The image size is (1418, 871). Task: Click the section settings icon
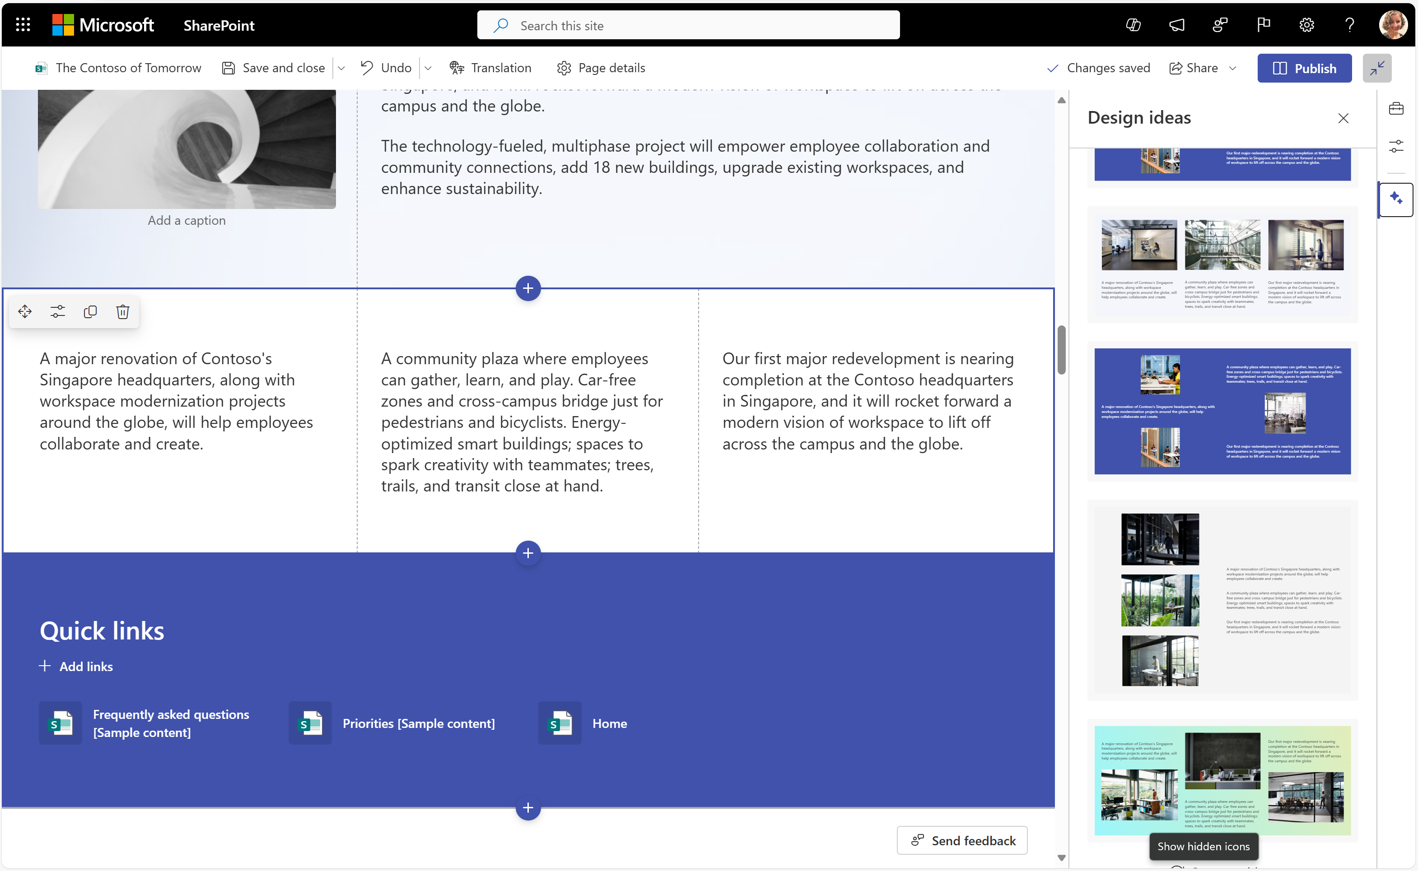tap(58, 311)
